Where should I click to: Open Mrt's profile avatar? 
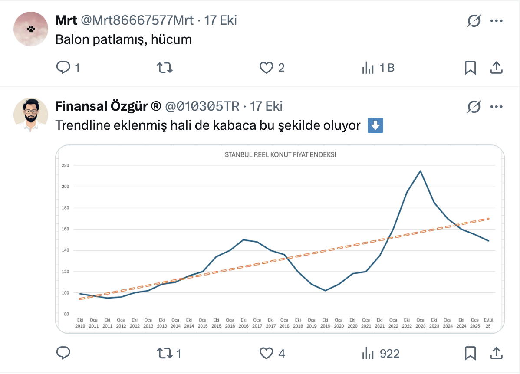pyautogui.click(x=30, y=29)
